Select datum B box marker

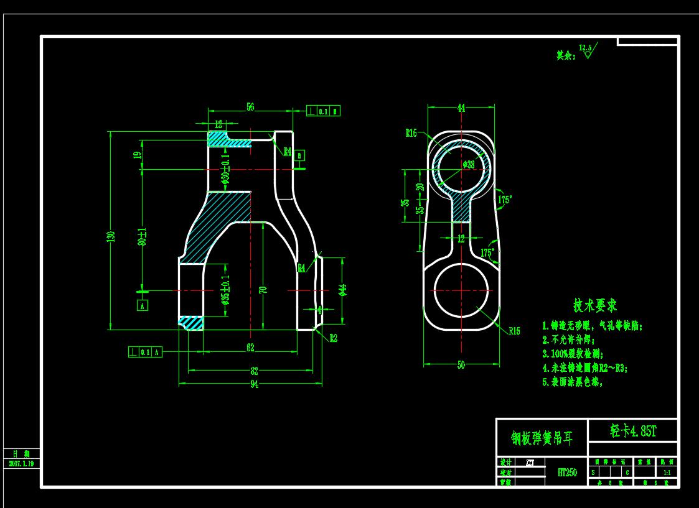(x=299, y=155)
